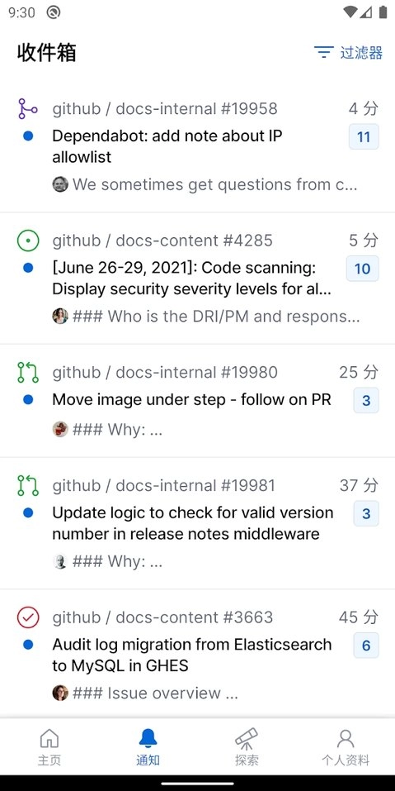Open the 过滤器 filter dropdown
395x791 pixels.
pyautogui.click(x=348, y=52)
